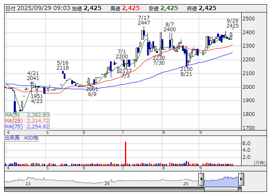Click the empty scrollbar track at bottom
This screenshot has height=196, width=272.
click(104, 189)
